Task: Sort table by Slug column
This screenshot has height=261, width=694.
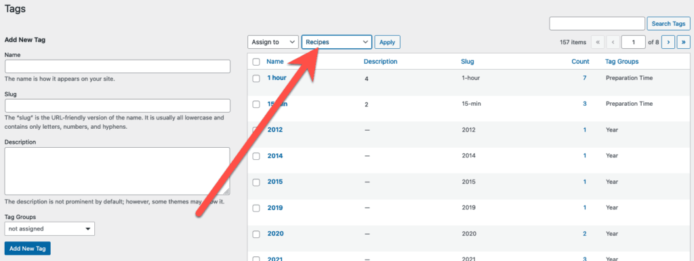Action: [468, 62]
